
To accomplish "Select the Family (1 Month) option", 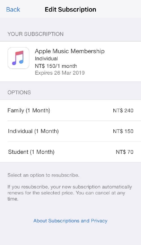I will pyautogui.click(x=70, y=110).
